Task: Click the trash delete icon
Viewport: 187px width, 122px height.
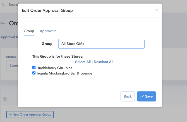Action: (x=5, y=99)
